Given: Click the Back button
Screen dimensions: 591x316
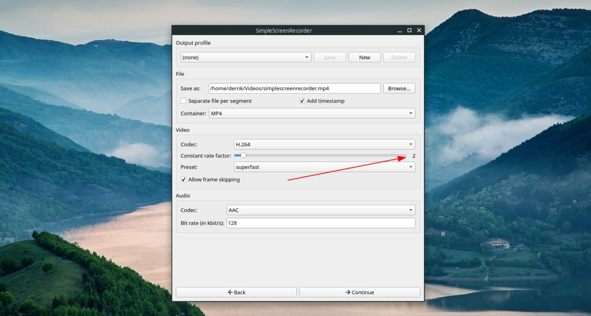Looking at the screenshot, I should click(x=236, y=292).
